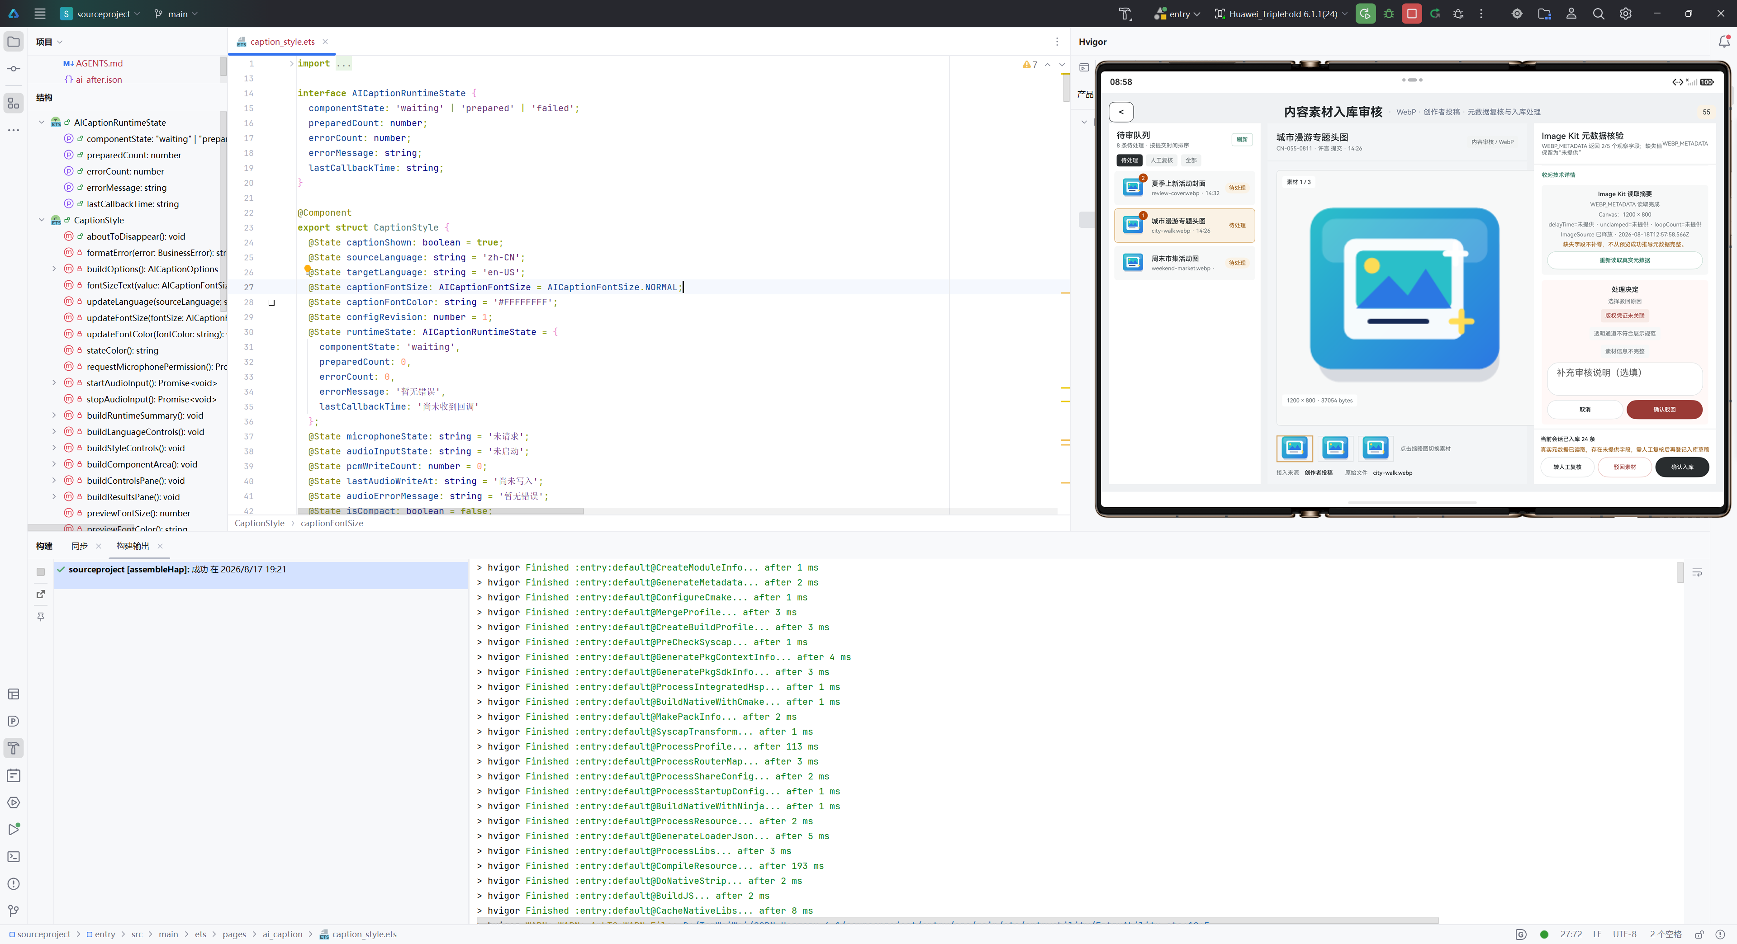Click the 取消 button in preview
This screenshot has height=944, width=1737.
pos(1585,410)
